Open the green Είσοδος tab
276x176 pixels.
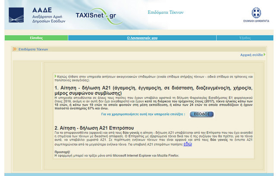(36, 38)
